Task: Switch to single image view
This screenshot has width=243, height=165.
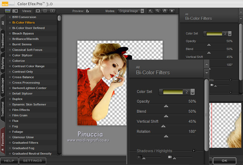Action: [x=38, y=11]
